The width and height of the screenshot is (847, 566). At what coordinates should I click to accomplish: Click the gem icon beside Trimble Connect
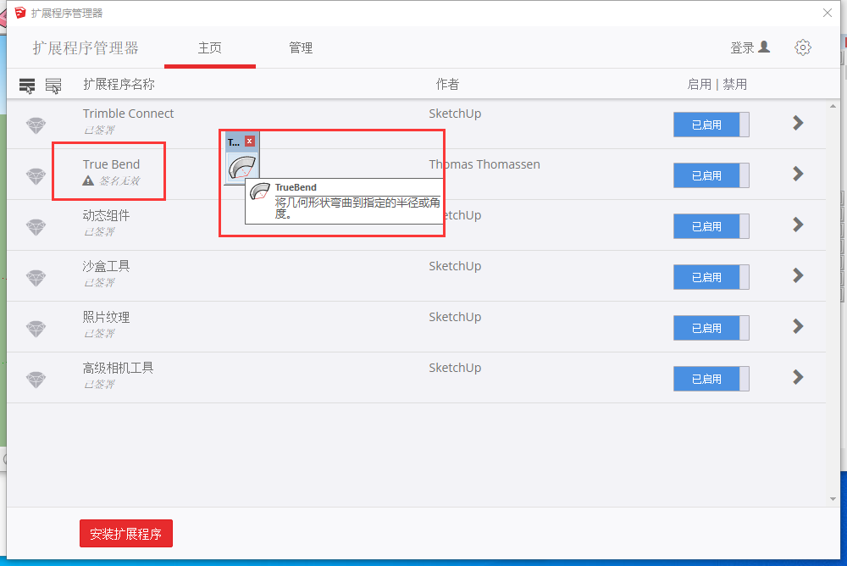click(36, 125)
